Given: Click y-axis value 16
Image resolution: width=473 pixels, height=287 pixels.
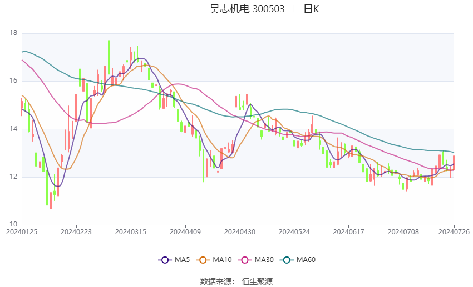Looking at the screenshot, I should coord(13,80).
